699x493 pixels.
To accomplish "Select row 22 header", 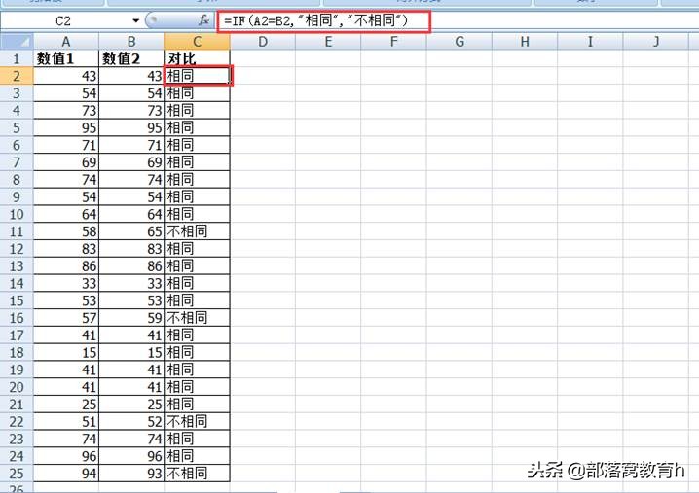I will point(17,422).
